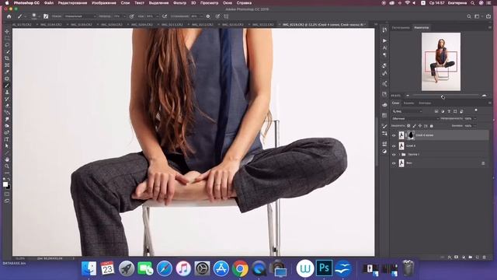Select the Brush tool in the toolbox
This screenshot has width=497, height=280.
click(x=7, y=86)
